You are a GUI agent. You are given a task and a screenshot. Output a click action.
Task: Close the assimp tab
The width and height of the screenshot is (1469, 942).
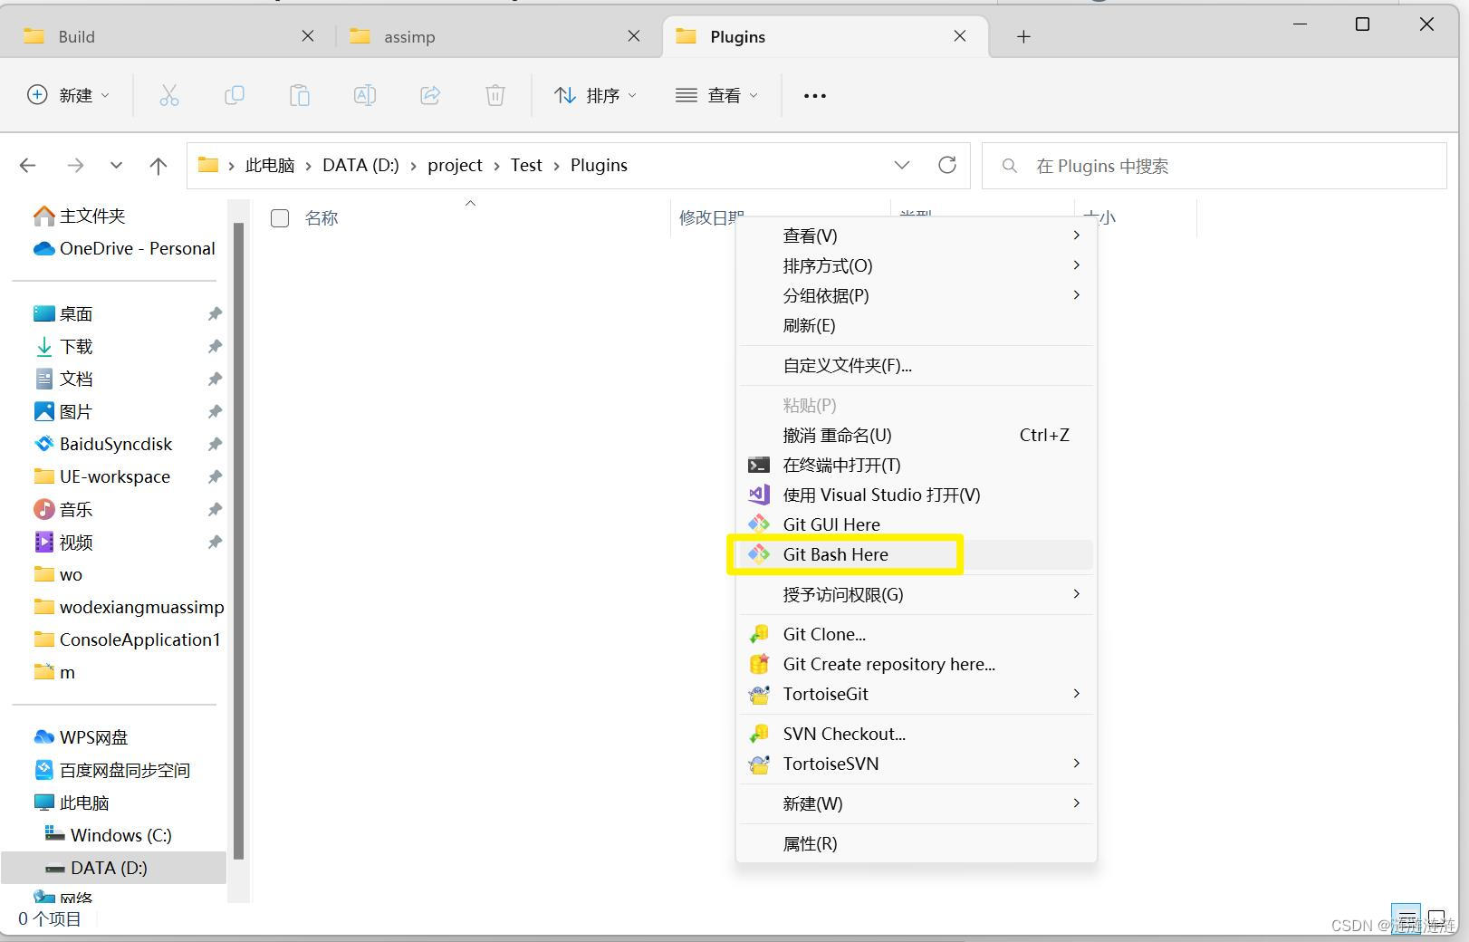[x=634, y=36]
